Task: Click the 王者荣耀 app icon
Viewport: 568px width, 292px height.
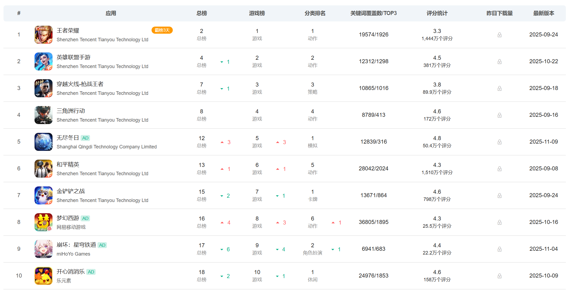Action: click(43, 35)
